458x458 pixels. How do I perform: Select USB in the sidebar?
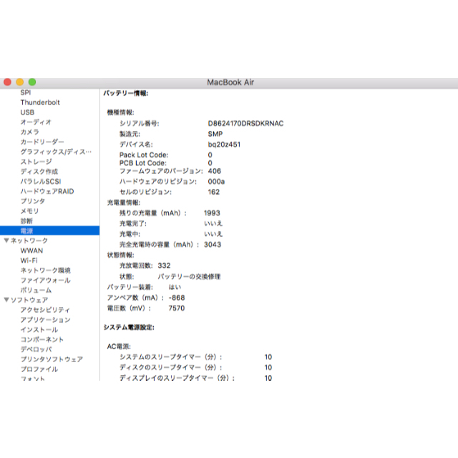pos(27,112)
